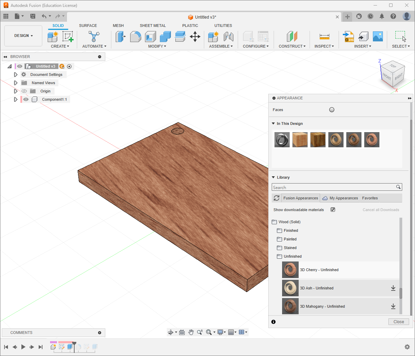415x356 pixels.
Task: Click the Insert SVG icon
Action: 348,37
